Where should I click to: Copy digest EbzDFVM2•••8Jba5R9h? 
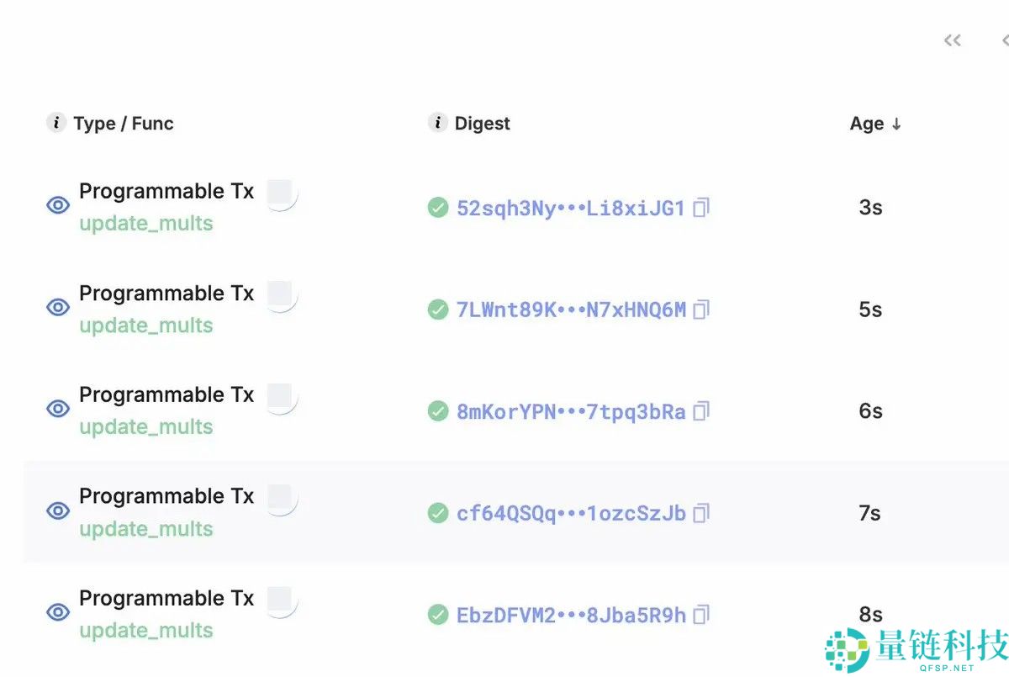tap(701, 615)
